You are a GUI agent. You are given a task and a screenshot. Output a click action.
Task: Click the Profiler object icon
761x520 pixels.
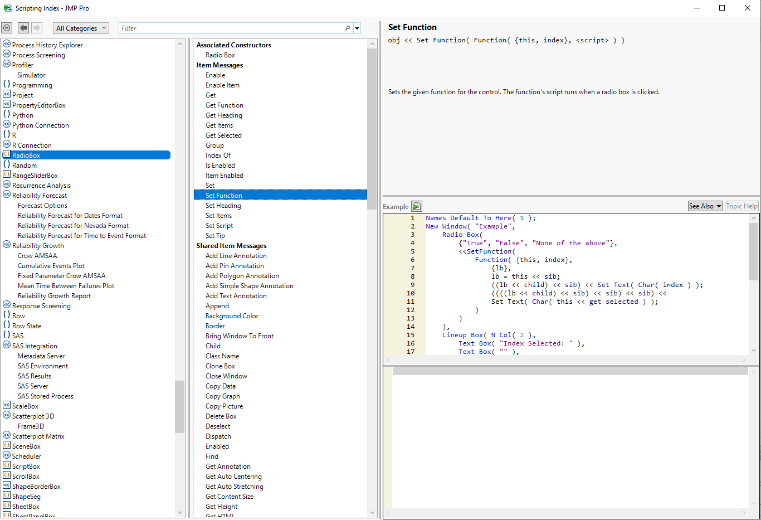pyautogui.click(x=7, y=65)
